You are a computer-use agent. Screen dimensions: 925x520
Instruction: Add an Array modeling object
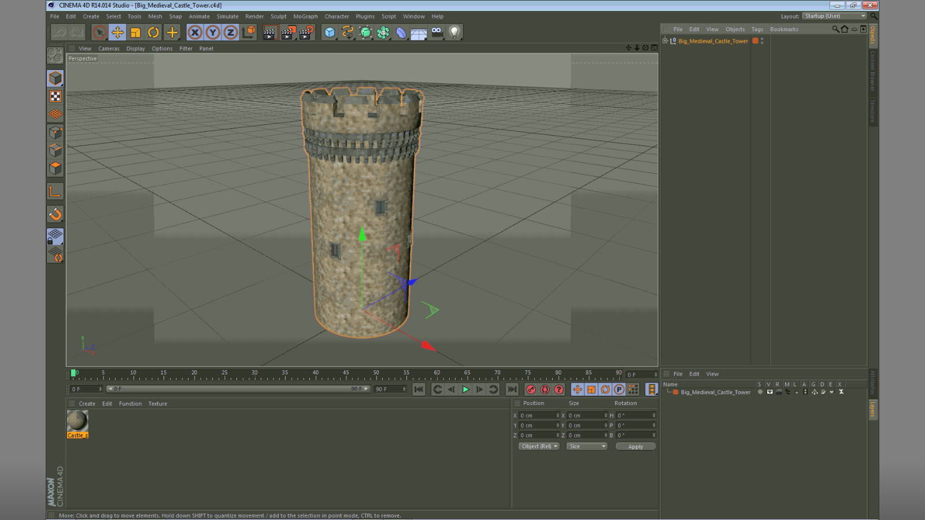[x=383, y=32]
